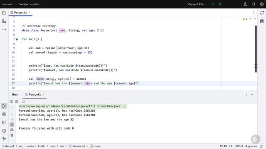The image size is (266, 149).
Task: Open the Git tool window icon
Action: point(4,139)
